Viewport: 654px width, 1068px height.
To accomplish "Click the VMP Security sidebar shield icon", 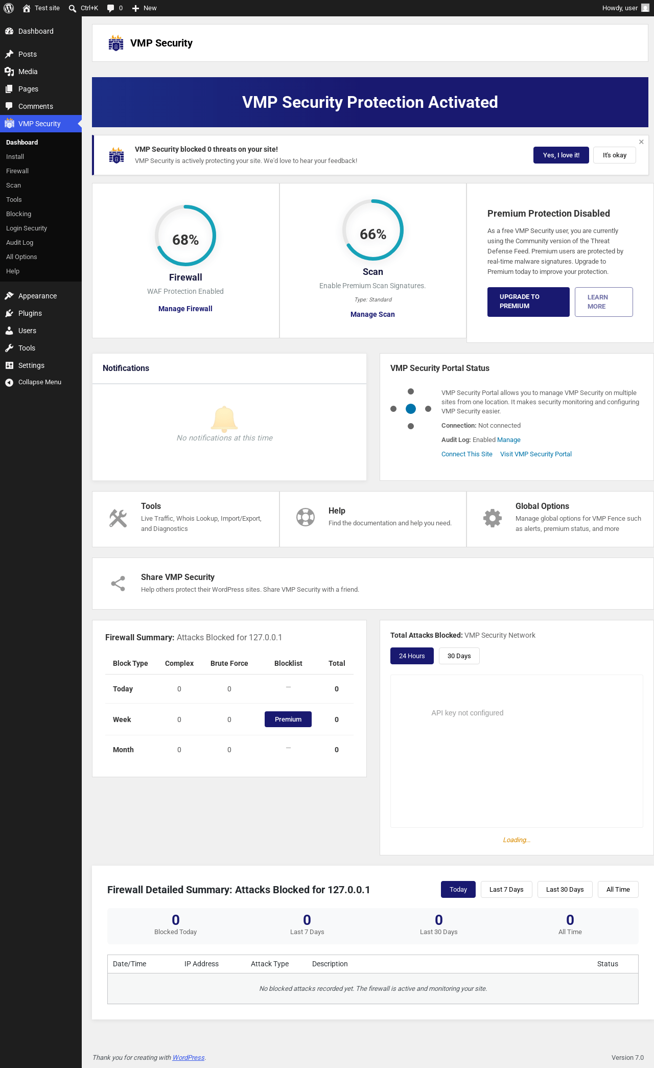I will coord(9,124).
